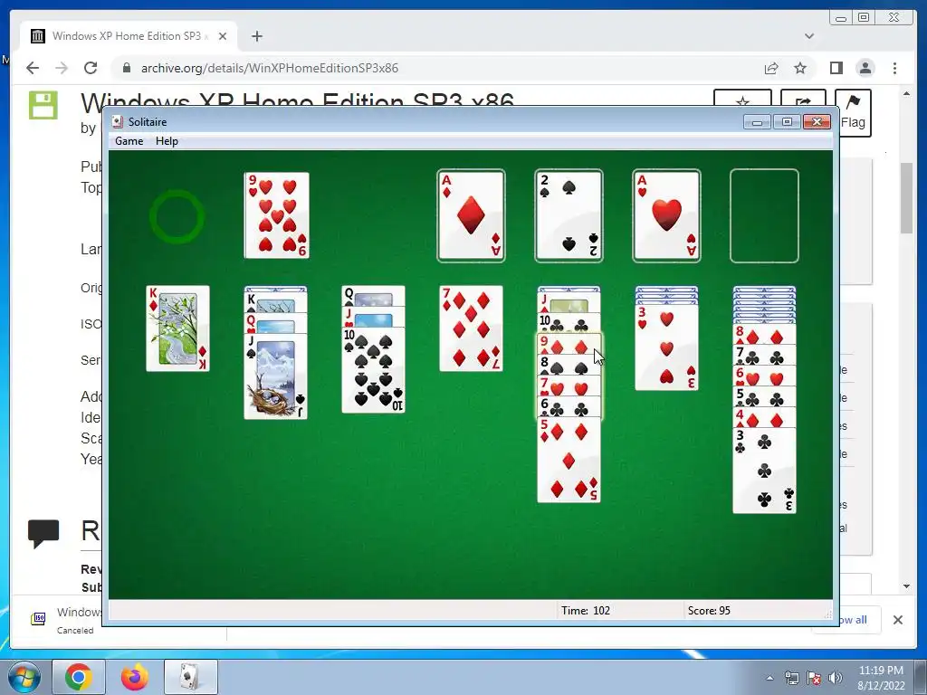The height and width of the screenshot is (695, 927).
Task: Open Chrome three-dot menu
Action: point(894,68)
